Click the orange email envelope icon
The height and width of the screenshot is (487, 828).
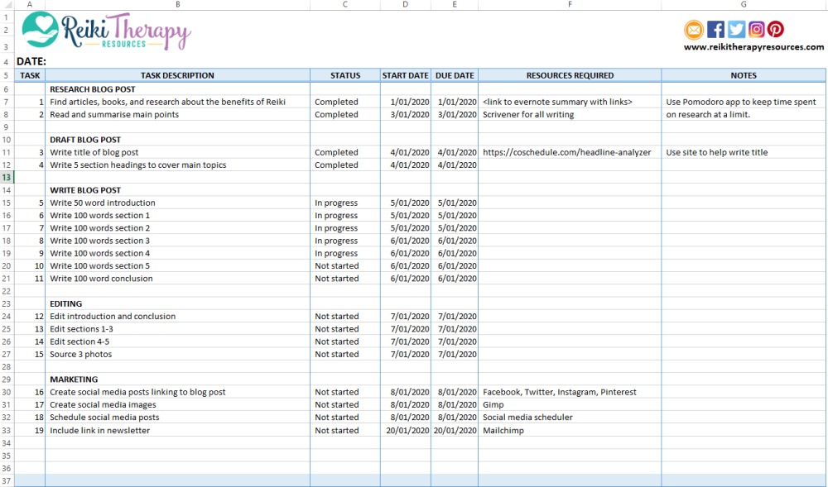pyautogui.click(x=694, y=30)
